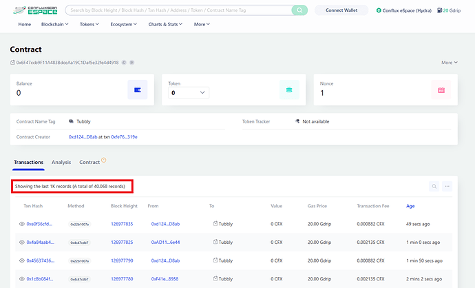The height and width of the screenshot is (288, 475).
Task: Open From address 0xF41e...8958
Action: point(165,279)
